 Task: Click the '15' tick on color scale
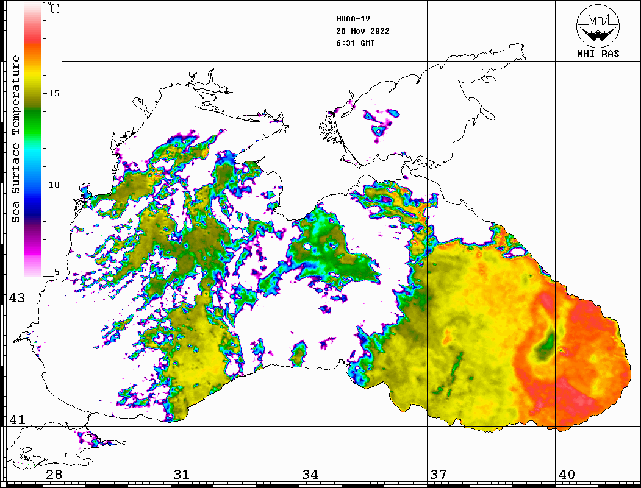pos(54,93)
